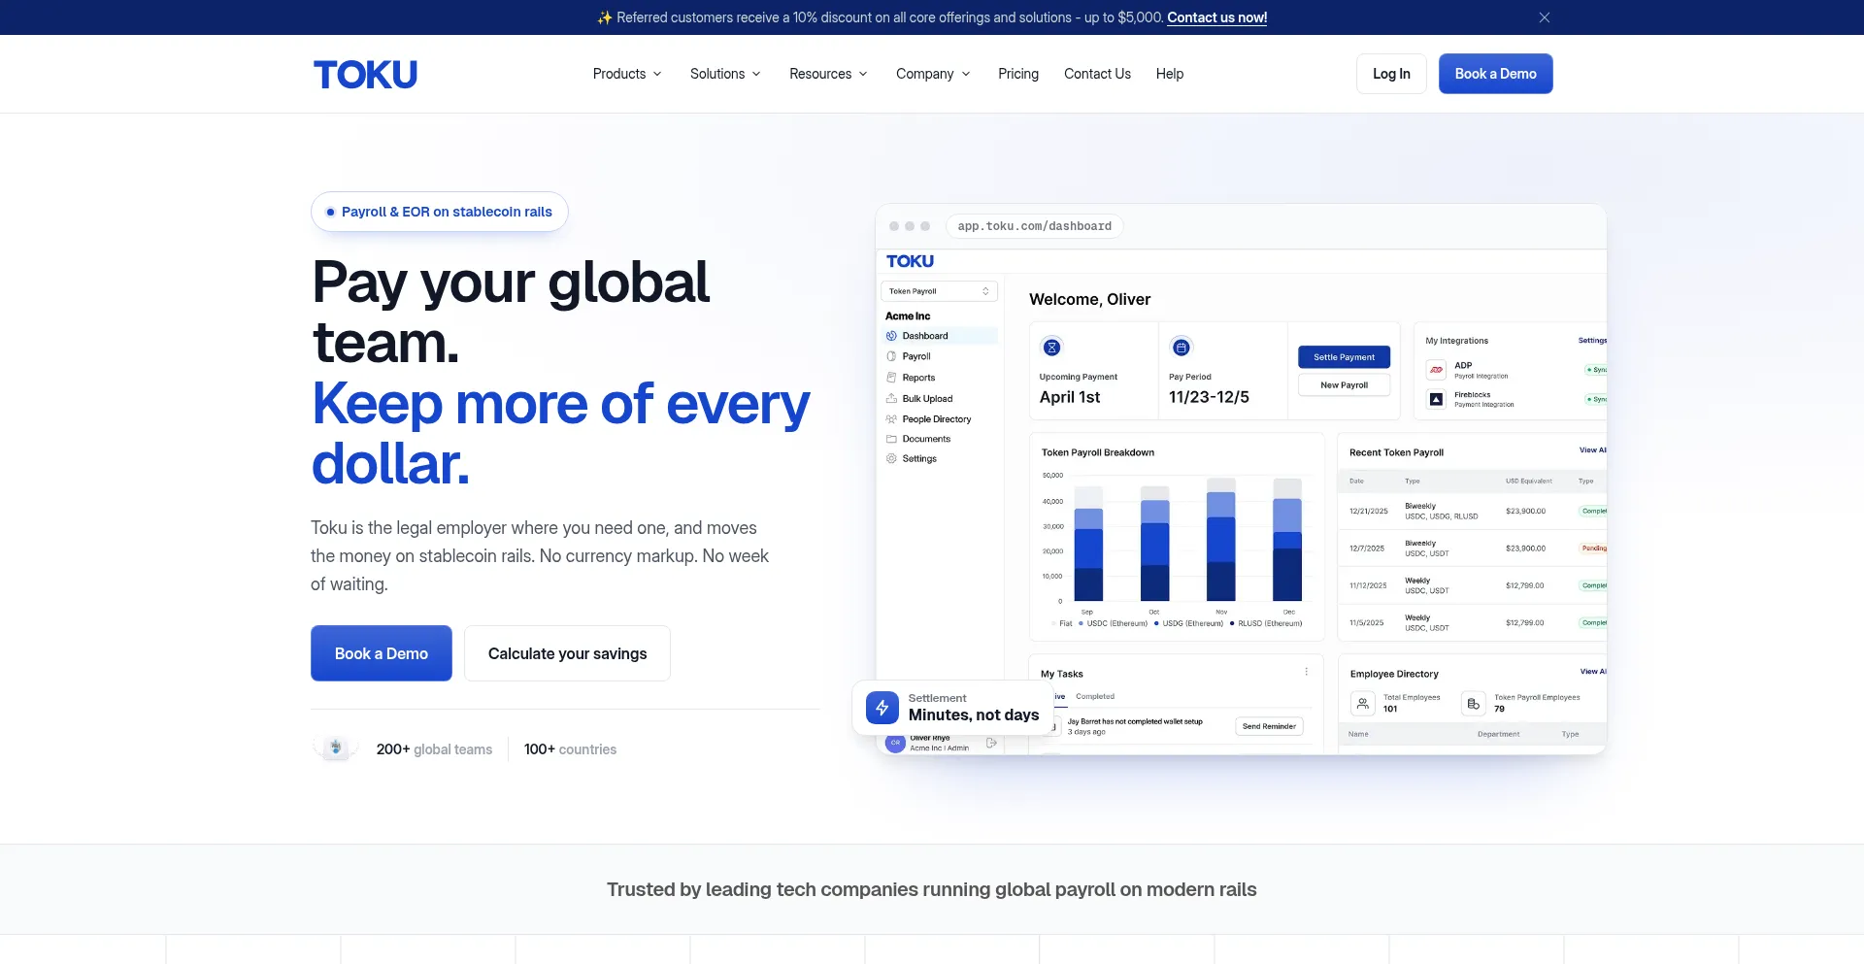Click the 'April 1st' upcoming payment value

pyautogui.click(x=1070, y=397)
